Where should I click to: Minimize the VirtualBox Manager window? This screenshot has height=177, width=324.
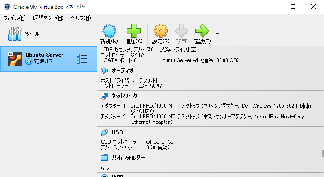pos(273,7)
